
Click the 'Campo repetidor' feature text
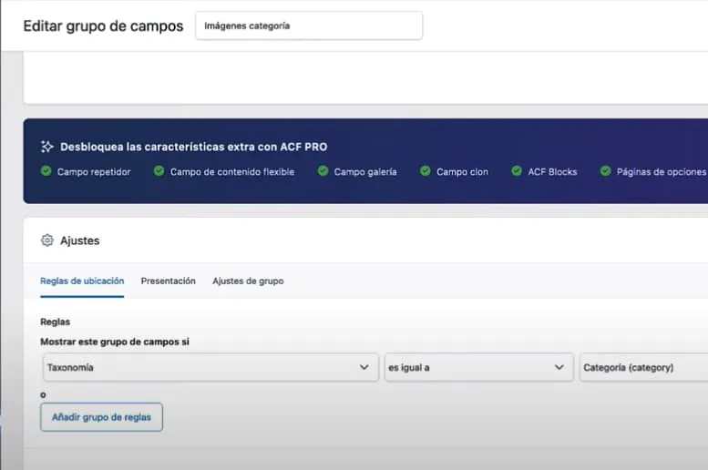coord(94,171)
